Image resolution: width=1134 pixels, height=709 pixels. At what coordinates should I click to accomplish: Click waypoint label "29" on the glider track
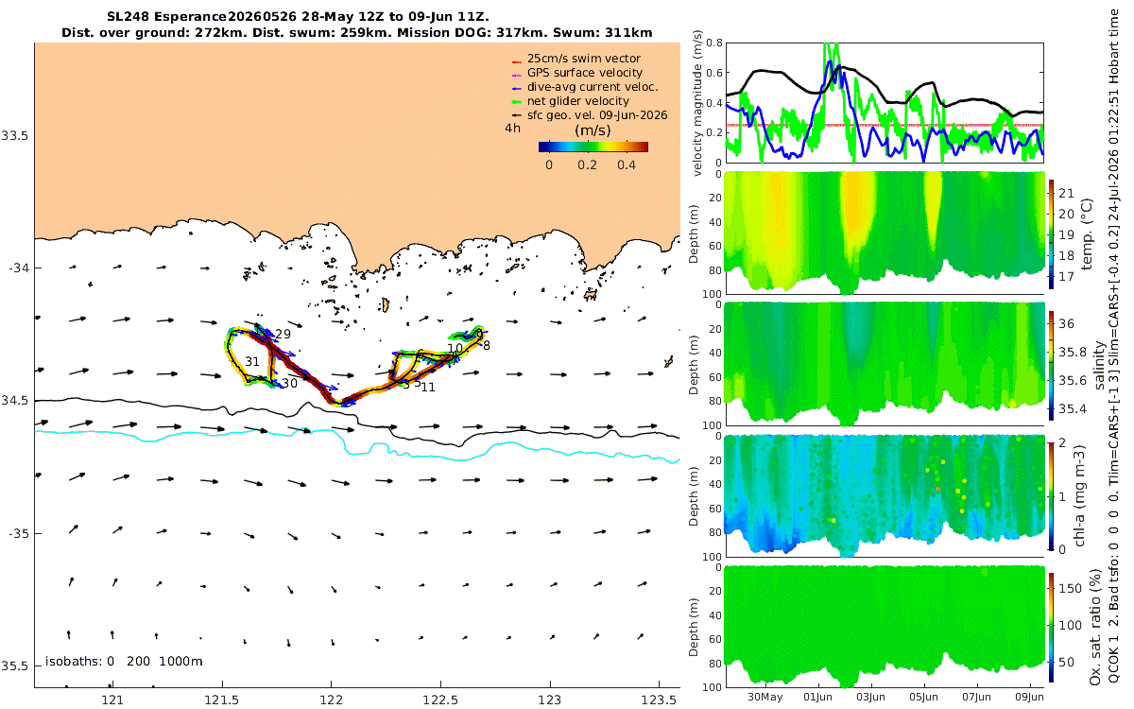283,335
